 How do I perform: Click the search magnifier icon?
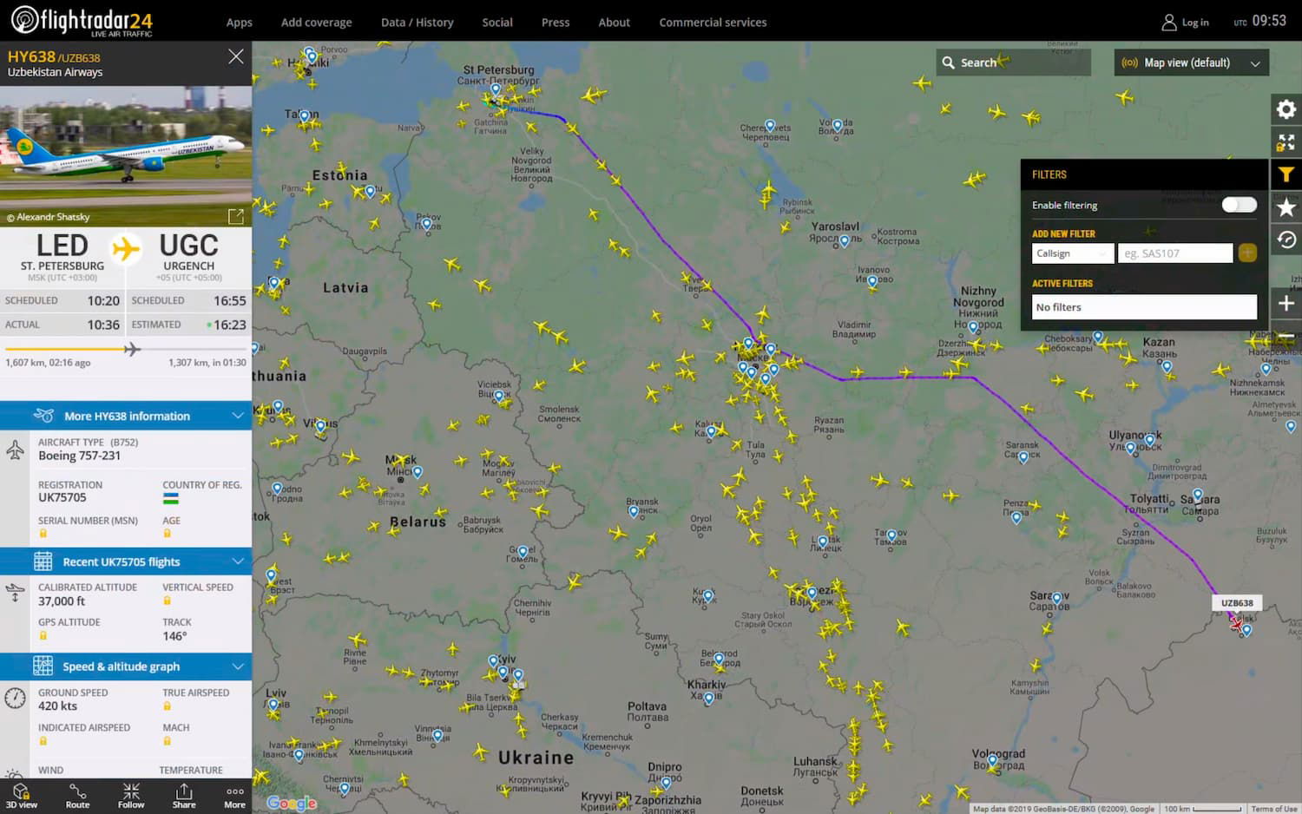click(949, 62)
